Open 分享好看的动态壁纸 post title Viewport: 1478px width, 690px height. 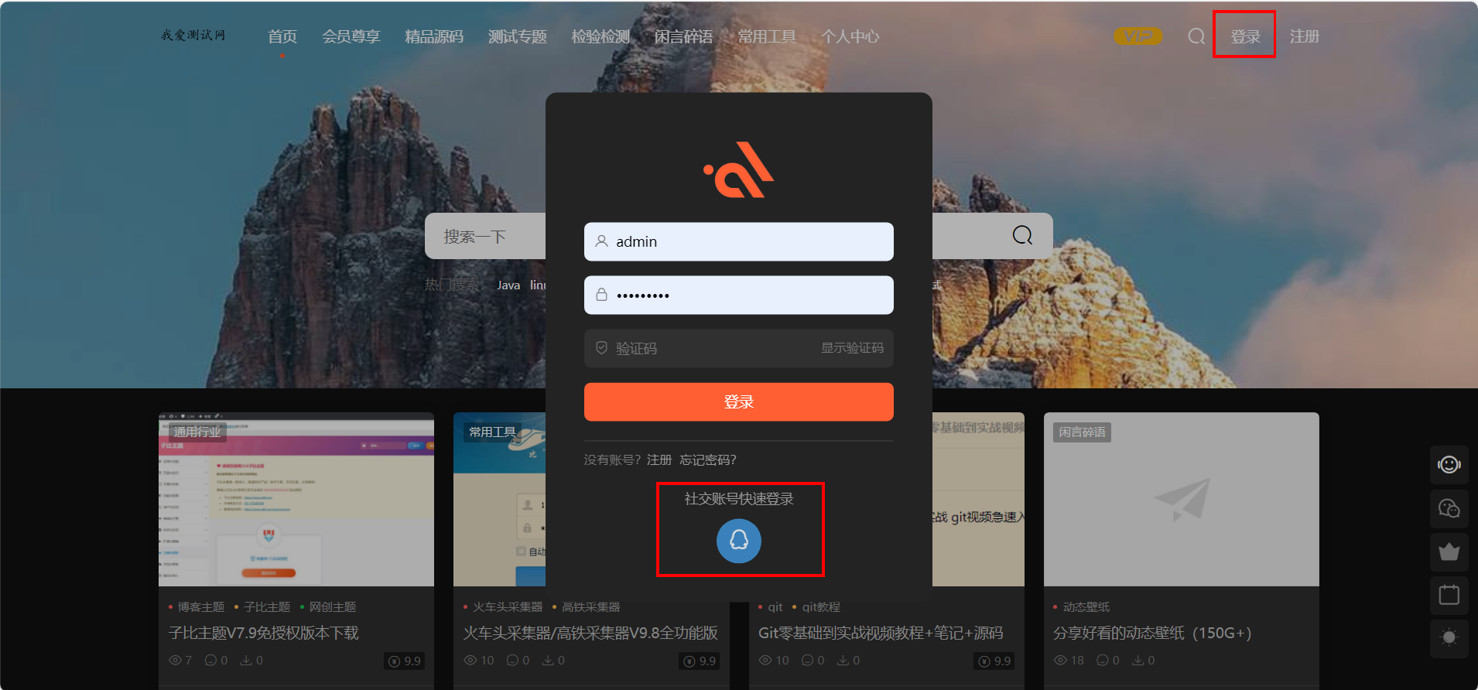point(1152,633)
